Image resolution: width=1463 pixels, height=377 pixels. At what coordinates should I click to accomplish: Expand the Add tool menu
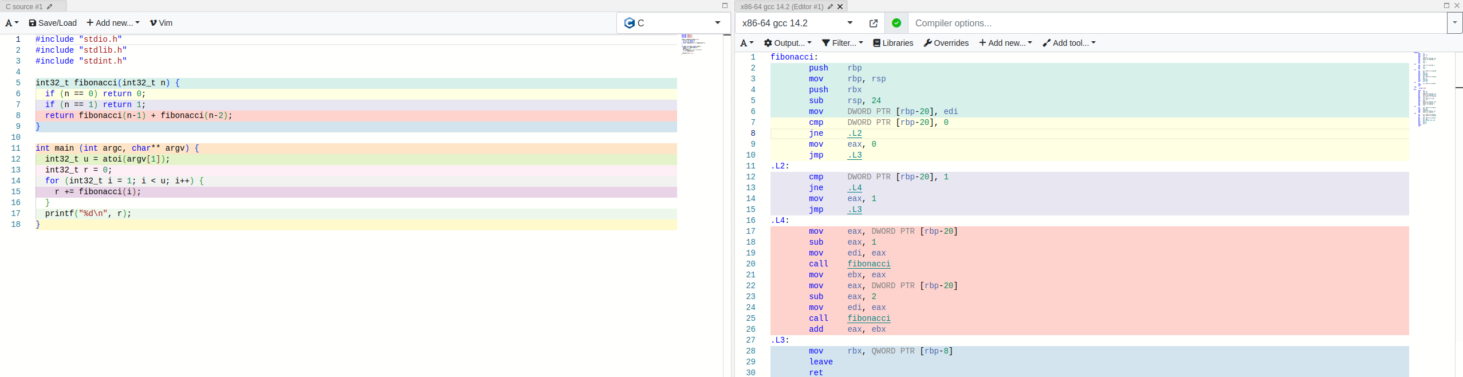(1069, 43)
